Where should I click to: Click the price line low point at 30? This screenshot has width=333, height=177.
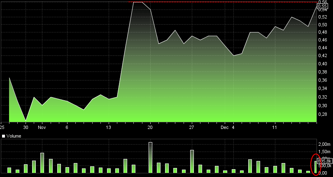pos(26,120)
